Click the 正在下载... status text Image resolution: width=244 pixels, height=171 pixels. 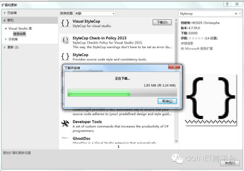coord(122,78)
